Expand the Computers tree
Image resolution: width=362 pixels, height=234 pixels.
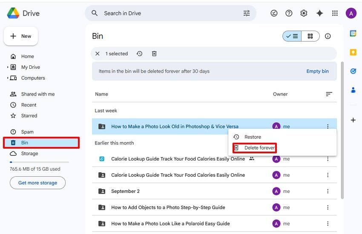[8, 78]
